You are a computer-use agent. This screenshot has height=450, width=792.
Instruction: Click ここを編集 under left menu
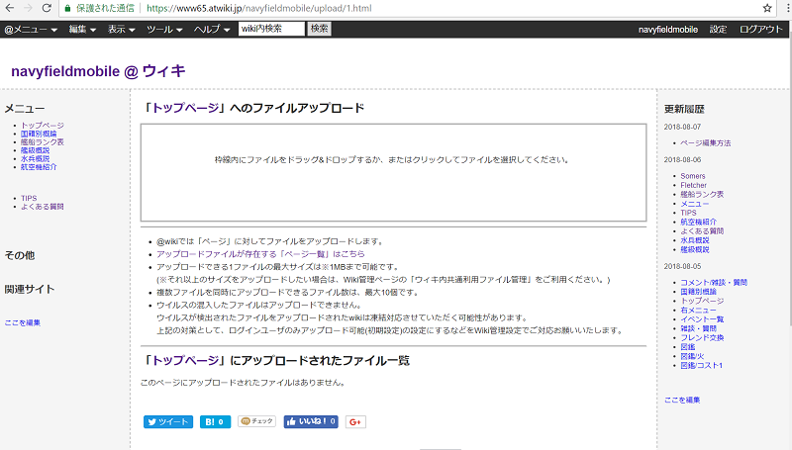click(23, 322)
